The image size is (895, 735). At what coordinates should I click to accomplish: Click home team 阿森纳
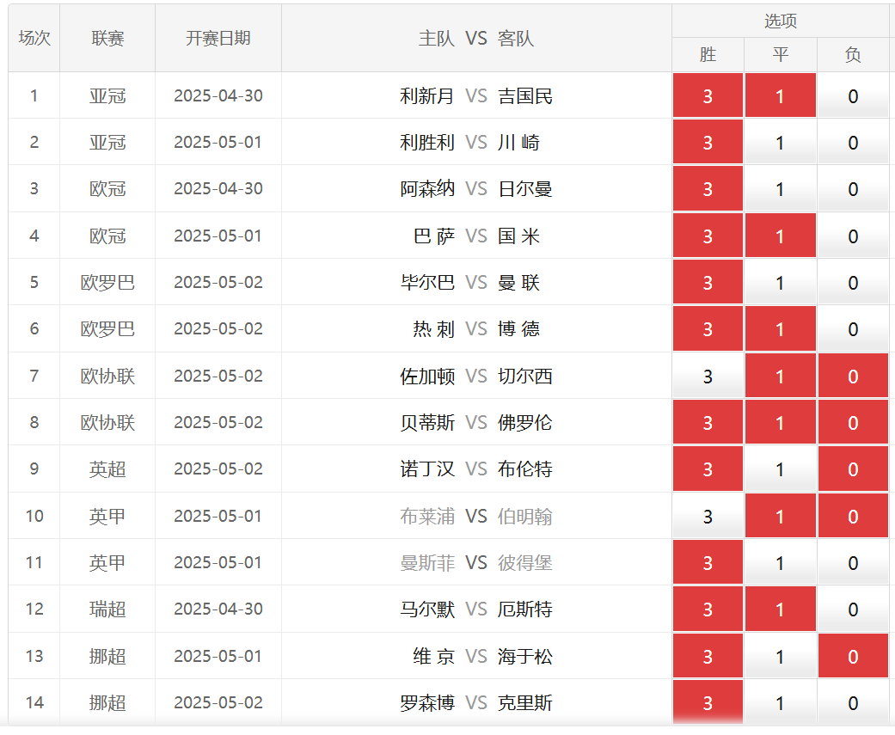[x=427, y=189]
